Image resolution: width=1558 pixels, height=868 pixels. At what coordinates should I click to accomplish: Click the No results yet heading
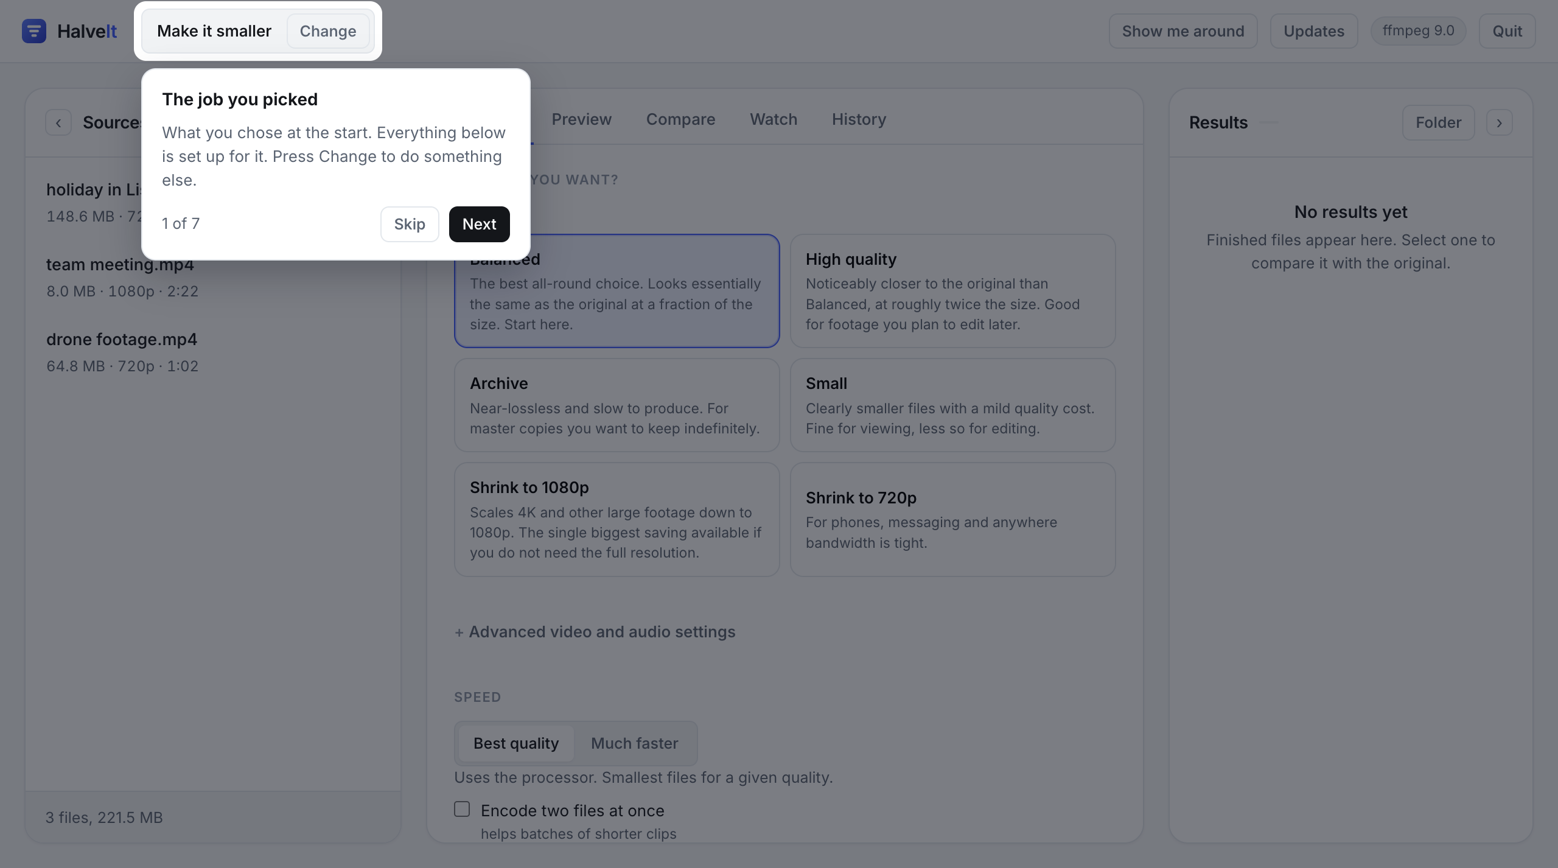click(x=1350, y=212)
